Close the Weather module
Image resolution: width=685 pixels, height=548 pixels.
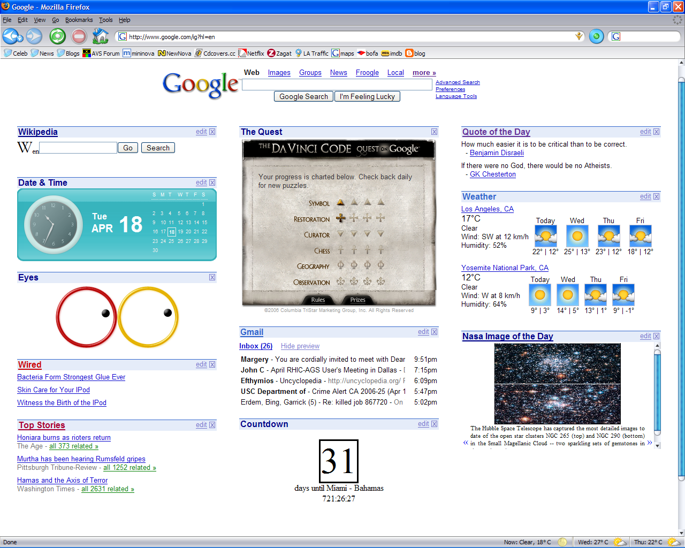click(x=657, y=196)
